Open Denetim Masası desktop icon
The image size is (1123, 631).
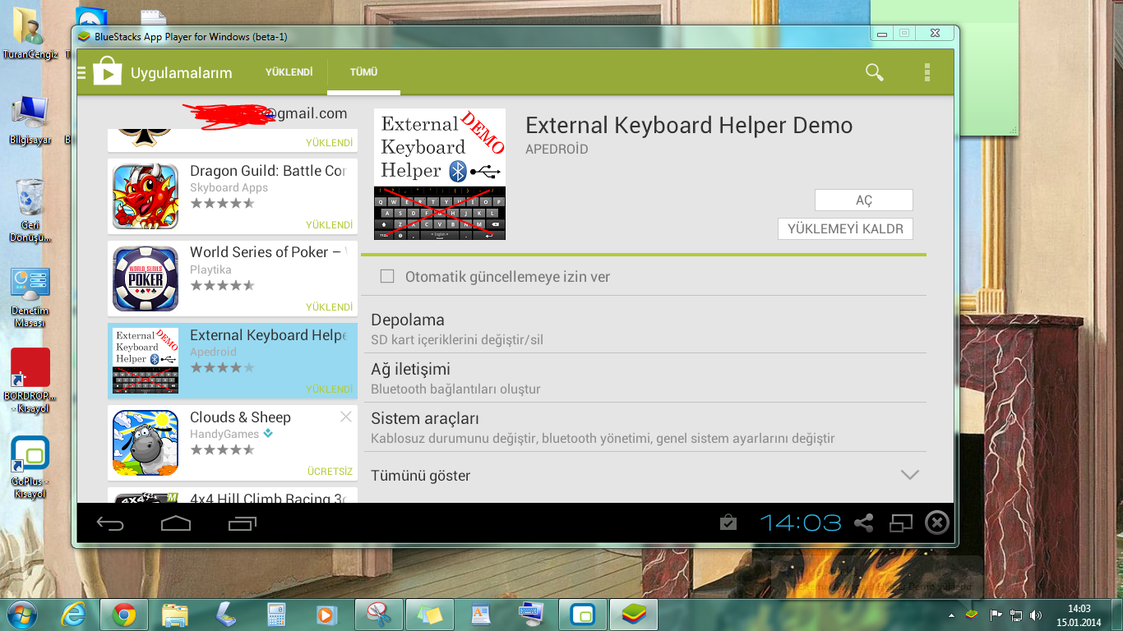tap(30, 297)
